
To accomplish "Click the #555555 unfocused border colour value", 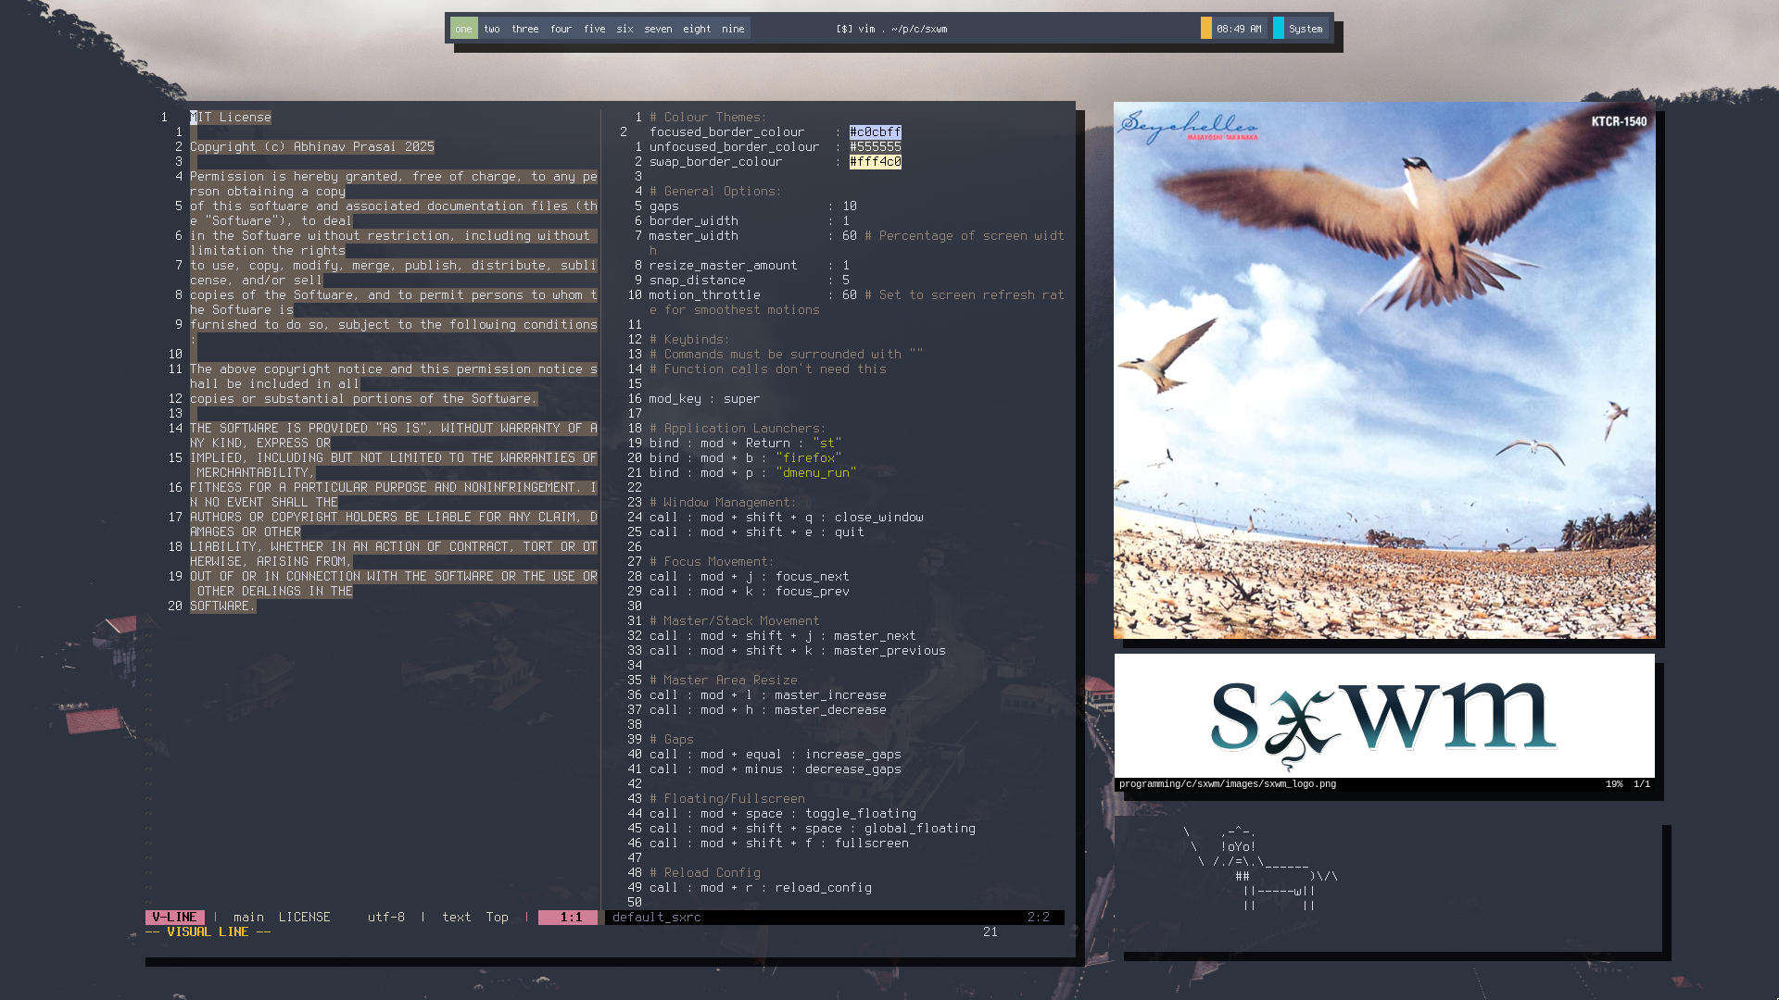I will 875,147.
